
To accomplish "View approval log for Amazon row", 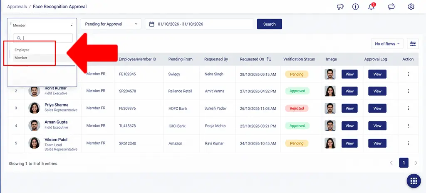I will point(377,143).
